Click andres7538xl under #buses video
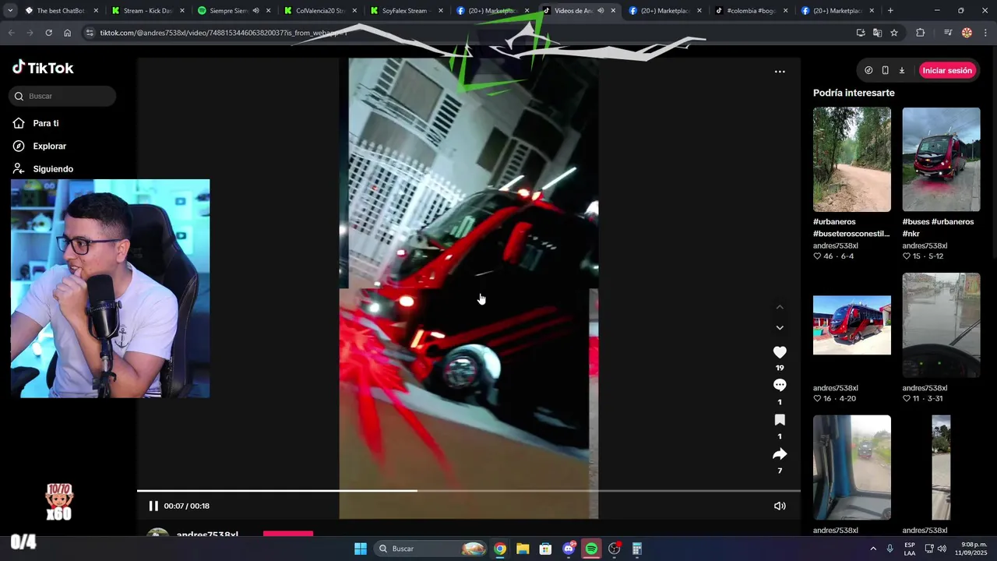The image size is (997, 561). click(925, 245)
